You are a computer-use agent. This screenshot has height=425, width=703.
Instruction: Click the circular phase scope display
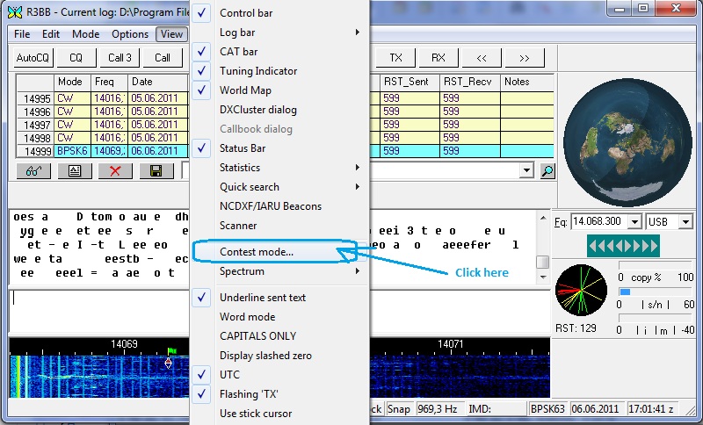pyautogui.click(x=582, y=292)
